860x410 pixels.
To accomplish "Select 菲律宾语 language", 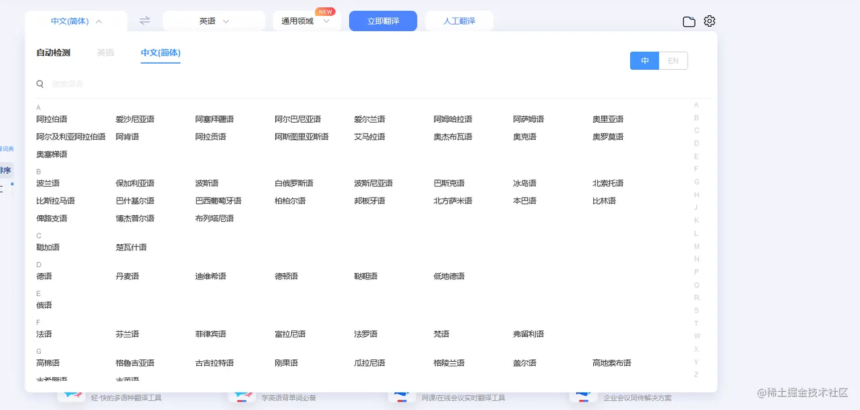I will point(210,334).
